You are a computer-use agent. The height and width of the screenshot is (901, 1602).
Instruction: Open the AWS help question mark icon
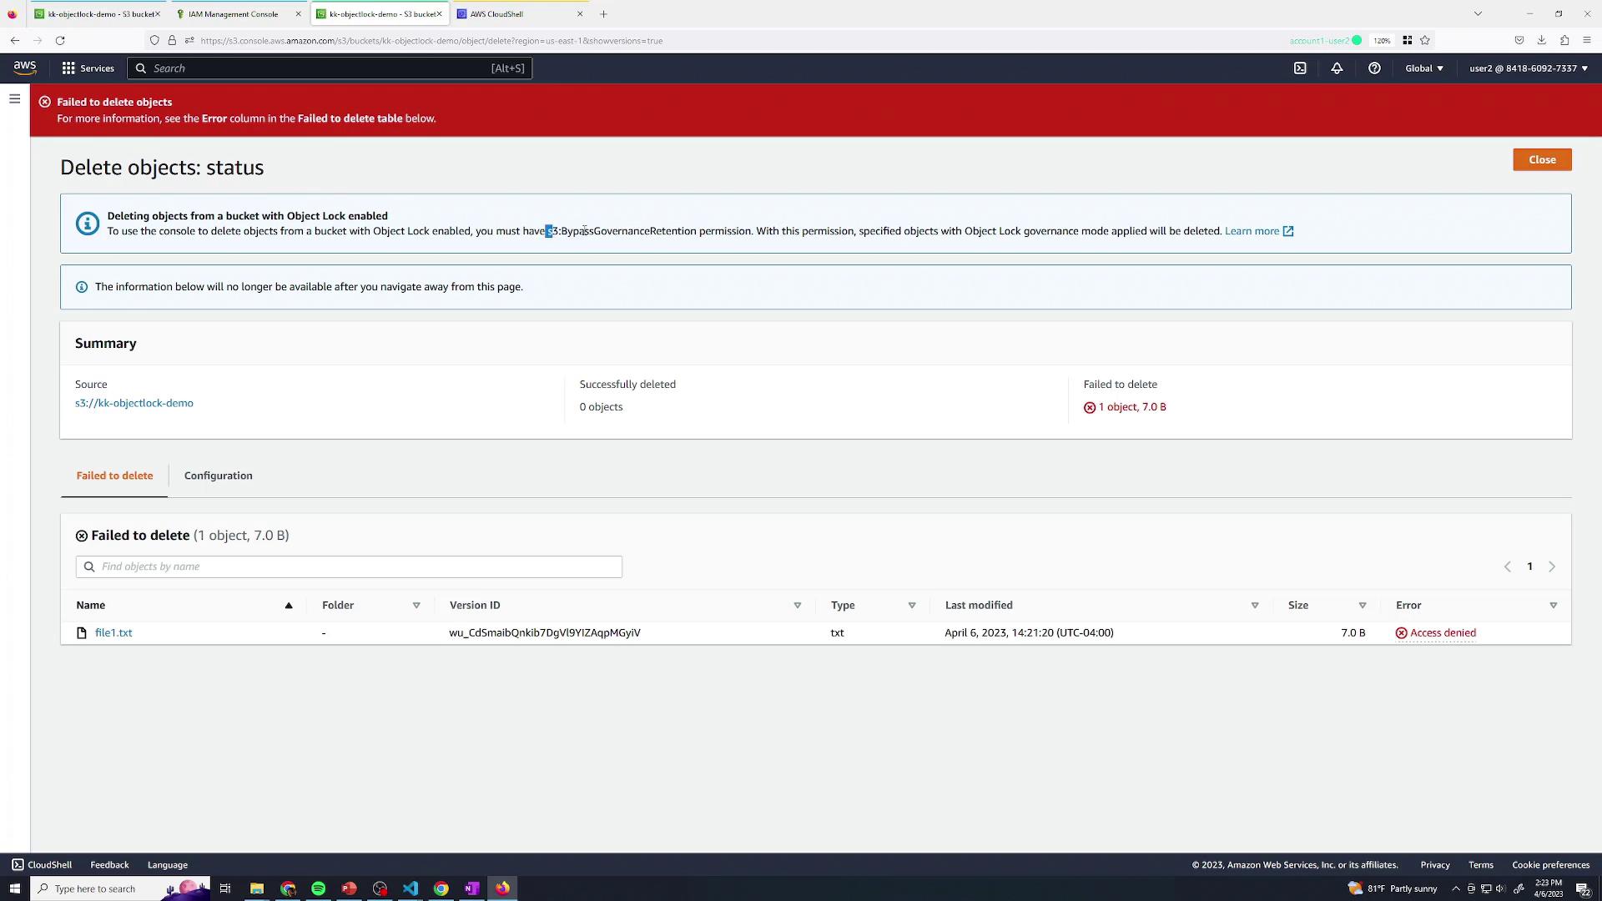coord(1374,68)
